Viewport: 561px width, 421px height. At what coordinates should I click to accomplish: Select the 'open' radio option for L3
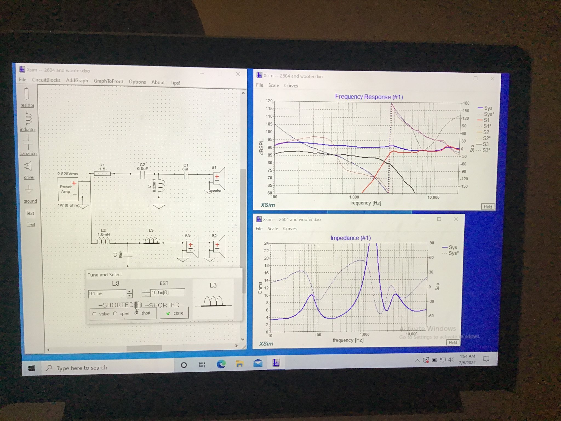(x=115, y=314)
